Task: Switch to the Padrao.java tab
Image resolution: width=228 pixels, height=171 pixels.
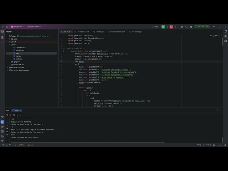Action: coord(99,32)
